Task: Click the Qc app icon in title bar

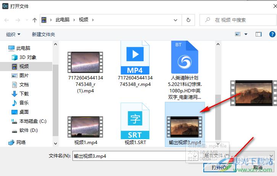Action: 5,6
